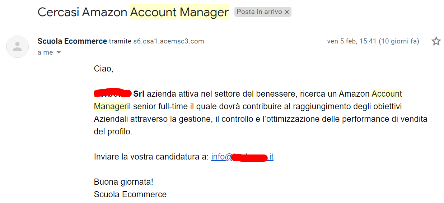The width and height of the screenshot is (444, 203).
Task: Click the timestamp "ven 5 feb, 15:41"
Action: 352,41
